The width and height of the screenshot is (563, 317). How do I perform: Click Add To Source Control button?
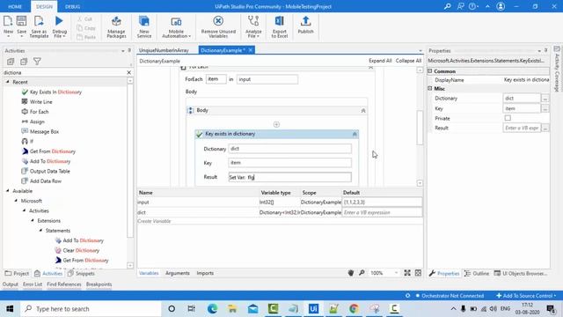(526, 296)
